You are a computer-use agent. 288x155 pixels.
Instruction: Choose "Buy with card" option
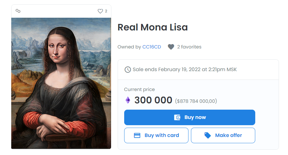coord(156,135)
